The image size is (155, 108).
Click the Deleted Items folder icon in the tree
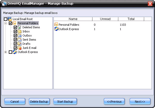click(x=20, y=27)
